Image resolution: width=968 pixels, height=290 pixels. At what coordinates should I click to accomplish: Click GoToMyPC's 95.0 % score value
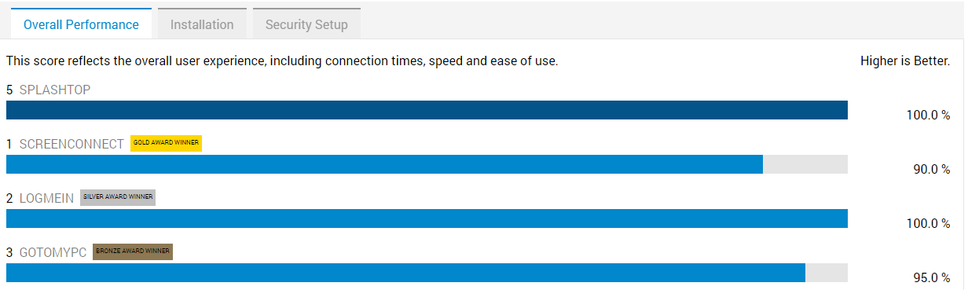point(932,277)
